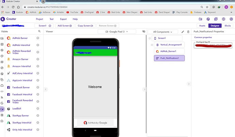Expand the Vertical_Arrangement1 tree node
Screen dimensions: 235x137
tap(152, 45)
